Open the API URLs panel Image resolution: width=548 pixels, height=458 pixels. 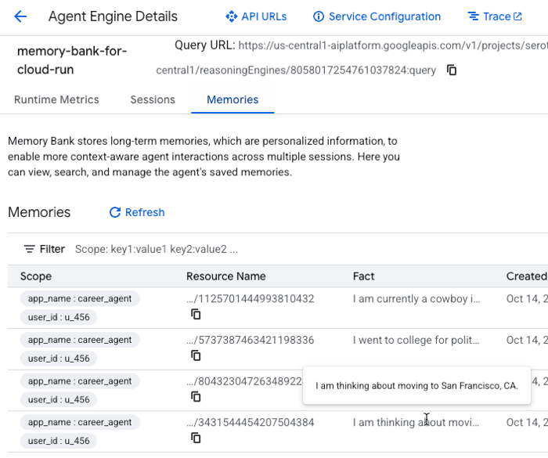pos(256,16)
